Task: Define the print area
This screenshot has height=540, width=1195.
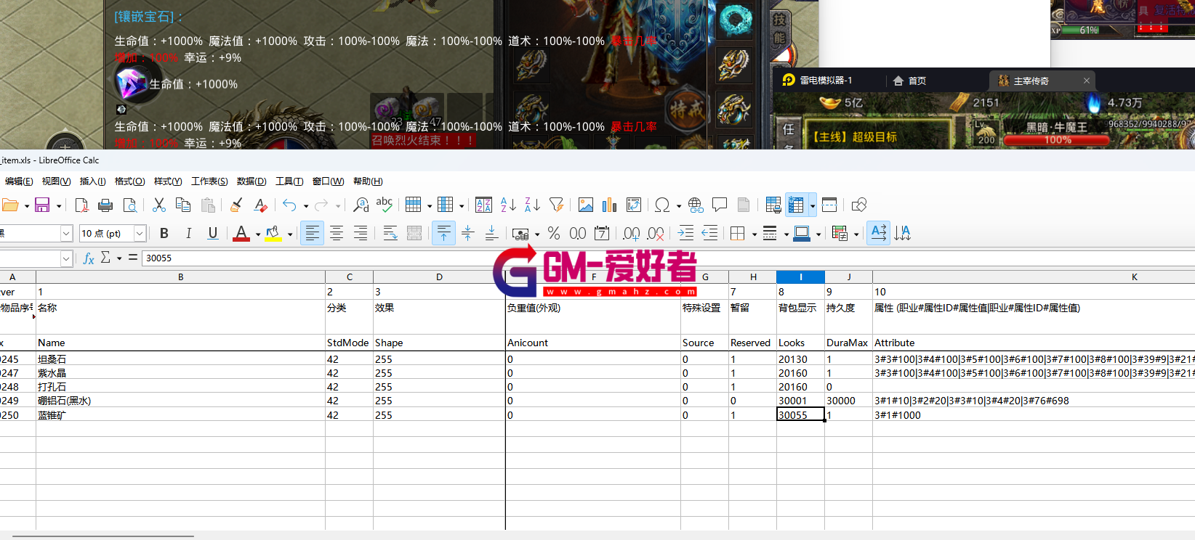Action: 773,205
